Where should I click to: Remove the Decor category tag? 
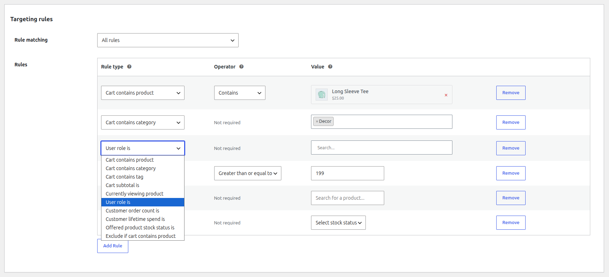pos(317,121)
